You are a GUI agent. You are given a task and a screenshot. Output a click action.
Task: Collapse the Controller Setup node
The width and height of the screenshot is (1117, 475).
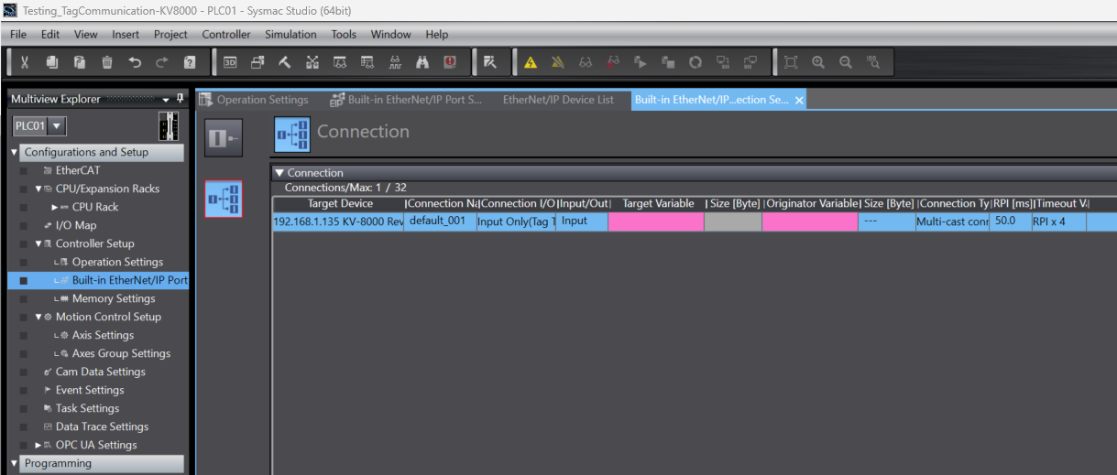pos(38,243)
